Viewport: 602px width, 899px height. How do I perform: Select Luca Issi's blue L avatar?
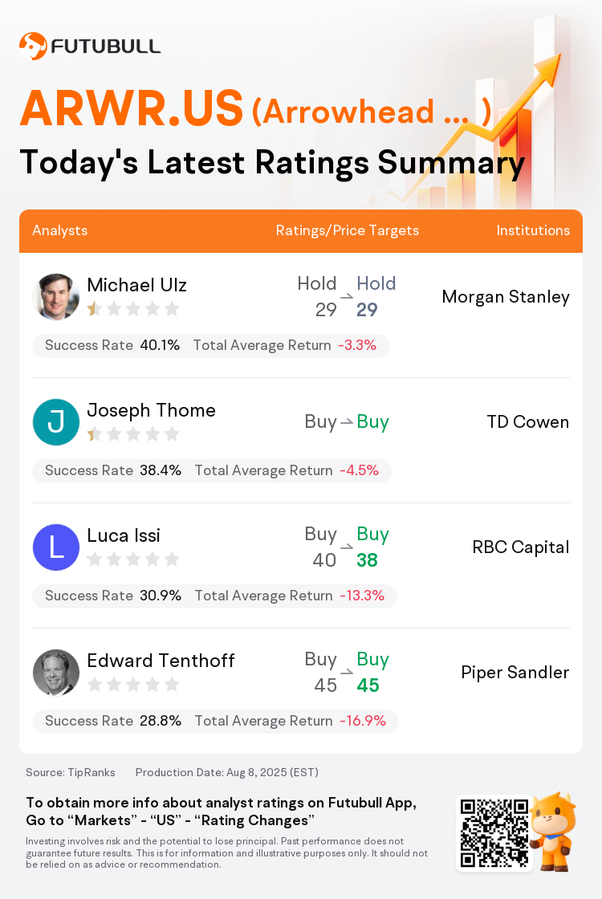pos(56,547)
